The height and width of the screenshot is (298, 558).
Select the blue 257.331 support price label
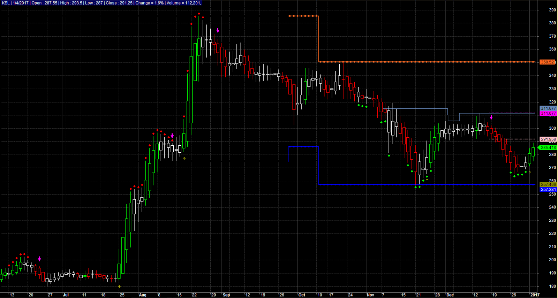tap(548, 190)
